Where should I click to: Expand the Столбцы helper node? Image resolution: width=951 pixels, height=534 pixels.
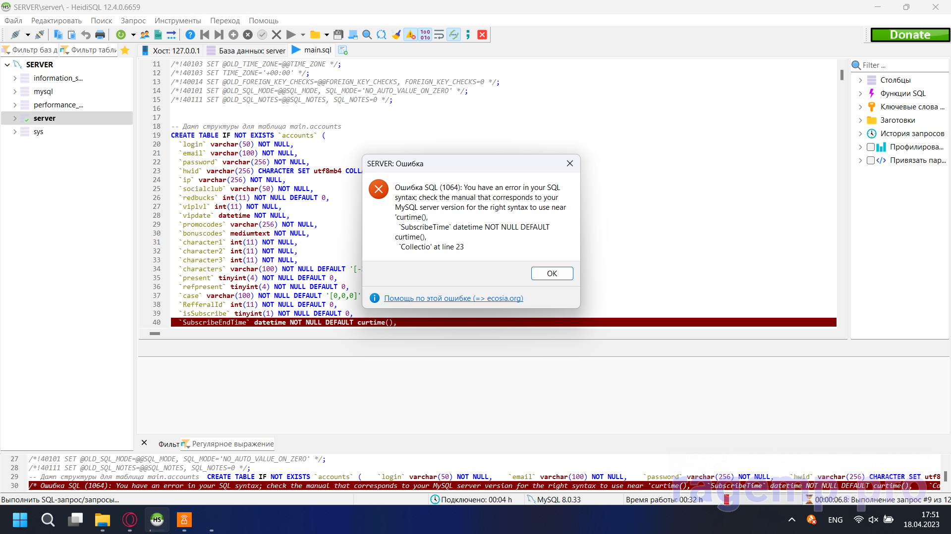click(x=860, y=80)
